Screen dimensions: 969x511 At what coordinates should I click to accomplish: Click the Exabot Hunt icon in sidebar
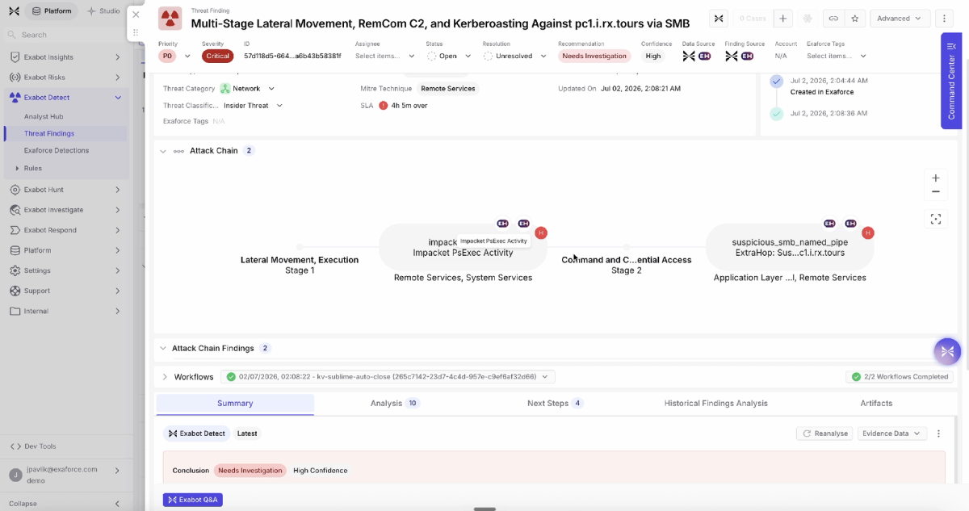click(x=15, y=190)
